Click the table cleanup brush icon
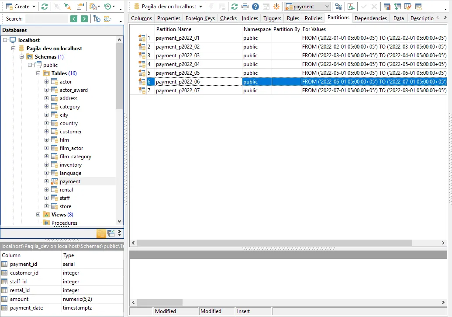The height and width of the screenshot is (317, 452). pos(408,7)
